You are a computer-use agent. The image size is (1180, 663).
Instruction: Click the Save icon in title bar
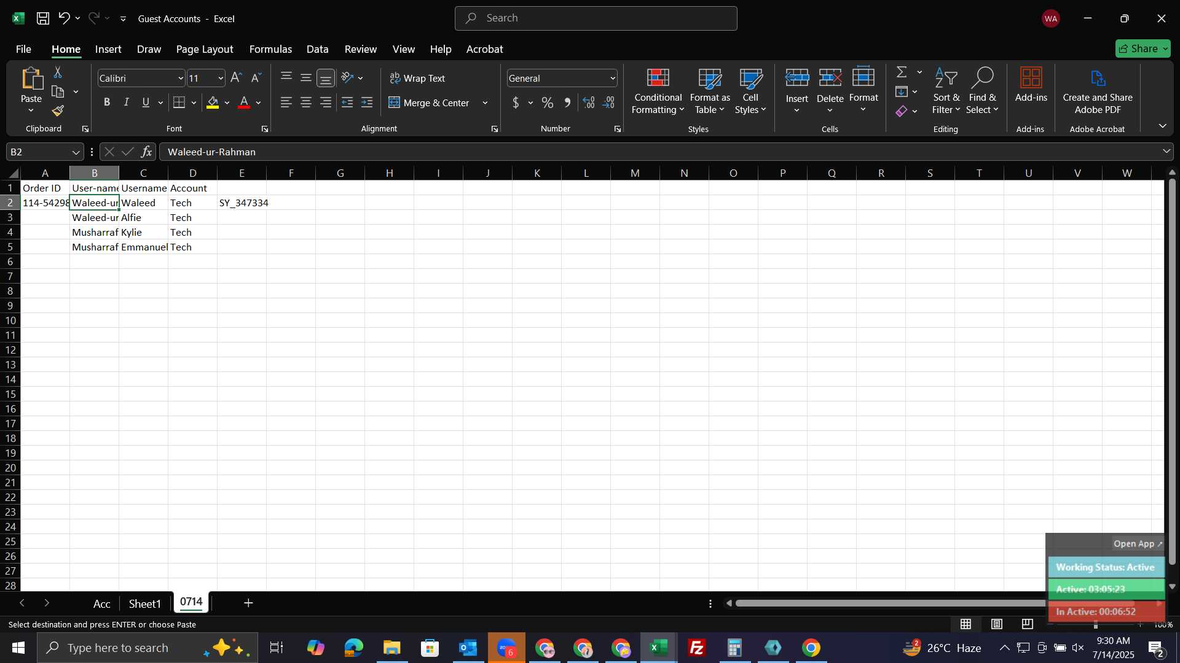42,18
